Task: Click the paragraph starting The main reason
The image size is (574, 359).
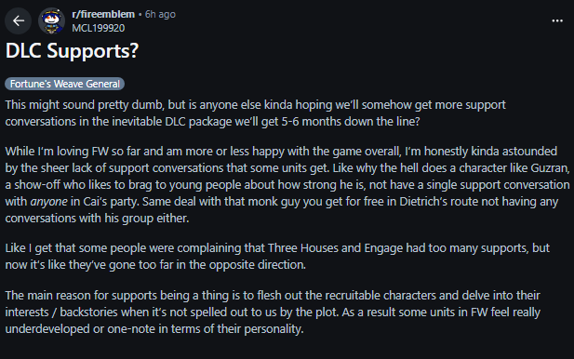Action: 273,312
